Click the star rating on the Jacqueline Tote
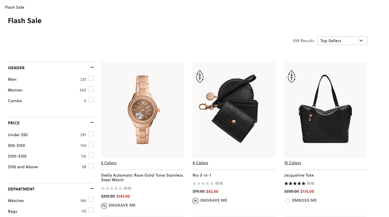The image size is (389, 217). coord(295,183)
